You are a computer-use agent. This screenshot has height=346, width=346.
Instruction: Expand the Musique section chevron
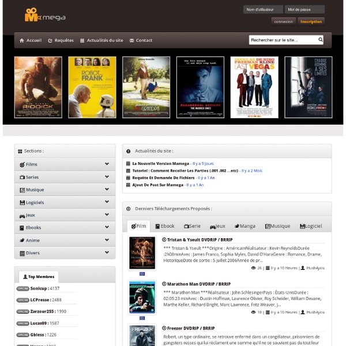coord(107,189)
